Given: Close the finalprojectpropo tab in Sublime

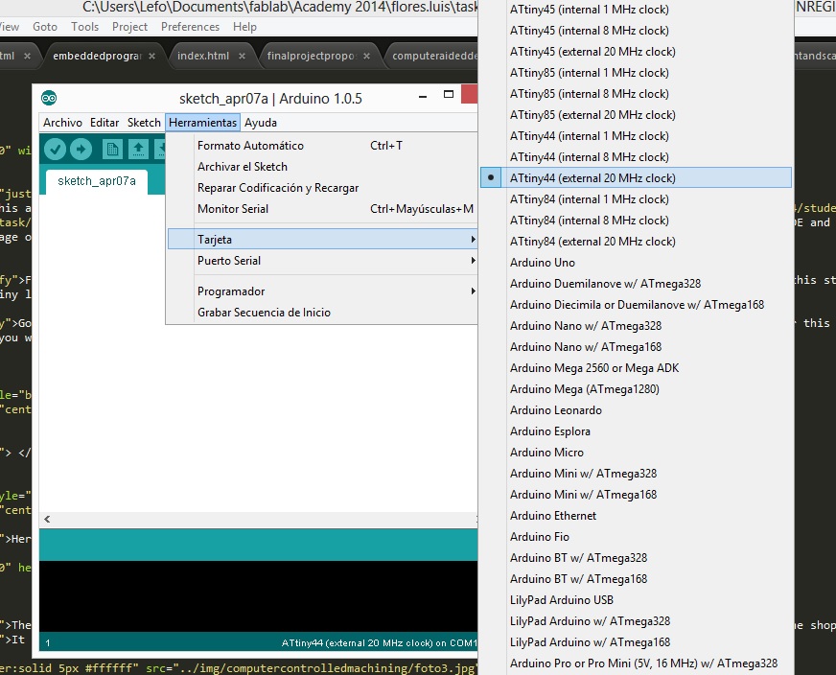Looking at the screenshot, I should tap(367, 56).
